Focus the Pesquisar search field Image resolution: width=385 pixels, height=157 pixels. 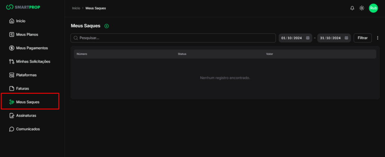tap(173, 38)
